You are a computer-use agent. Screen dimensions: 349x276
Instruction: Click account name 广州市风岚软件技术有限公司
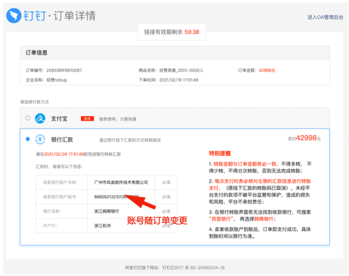pos(121,182)
